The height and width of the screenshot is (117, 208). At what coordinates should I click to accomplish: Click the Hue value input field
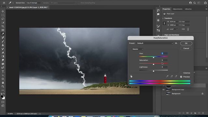pos(164,53)
